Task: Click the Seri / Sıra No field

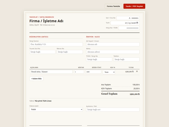Action: 128,18
